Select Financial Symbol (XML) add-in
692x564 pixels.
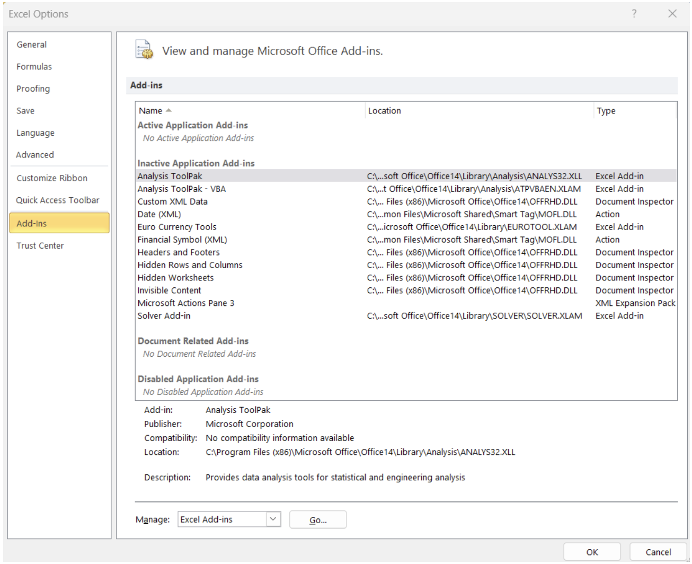(406, 240)
